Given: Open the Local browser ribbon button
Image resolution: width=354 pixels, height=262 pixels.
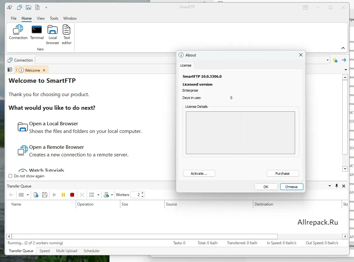Looking at the screenshot, I should (x=53, y=35).
